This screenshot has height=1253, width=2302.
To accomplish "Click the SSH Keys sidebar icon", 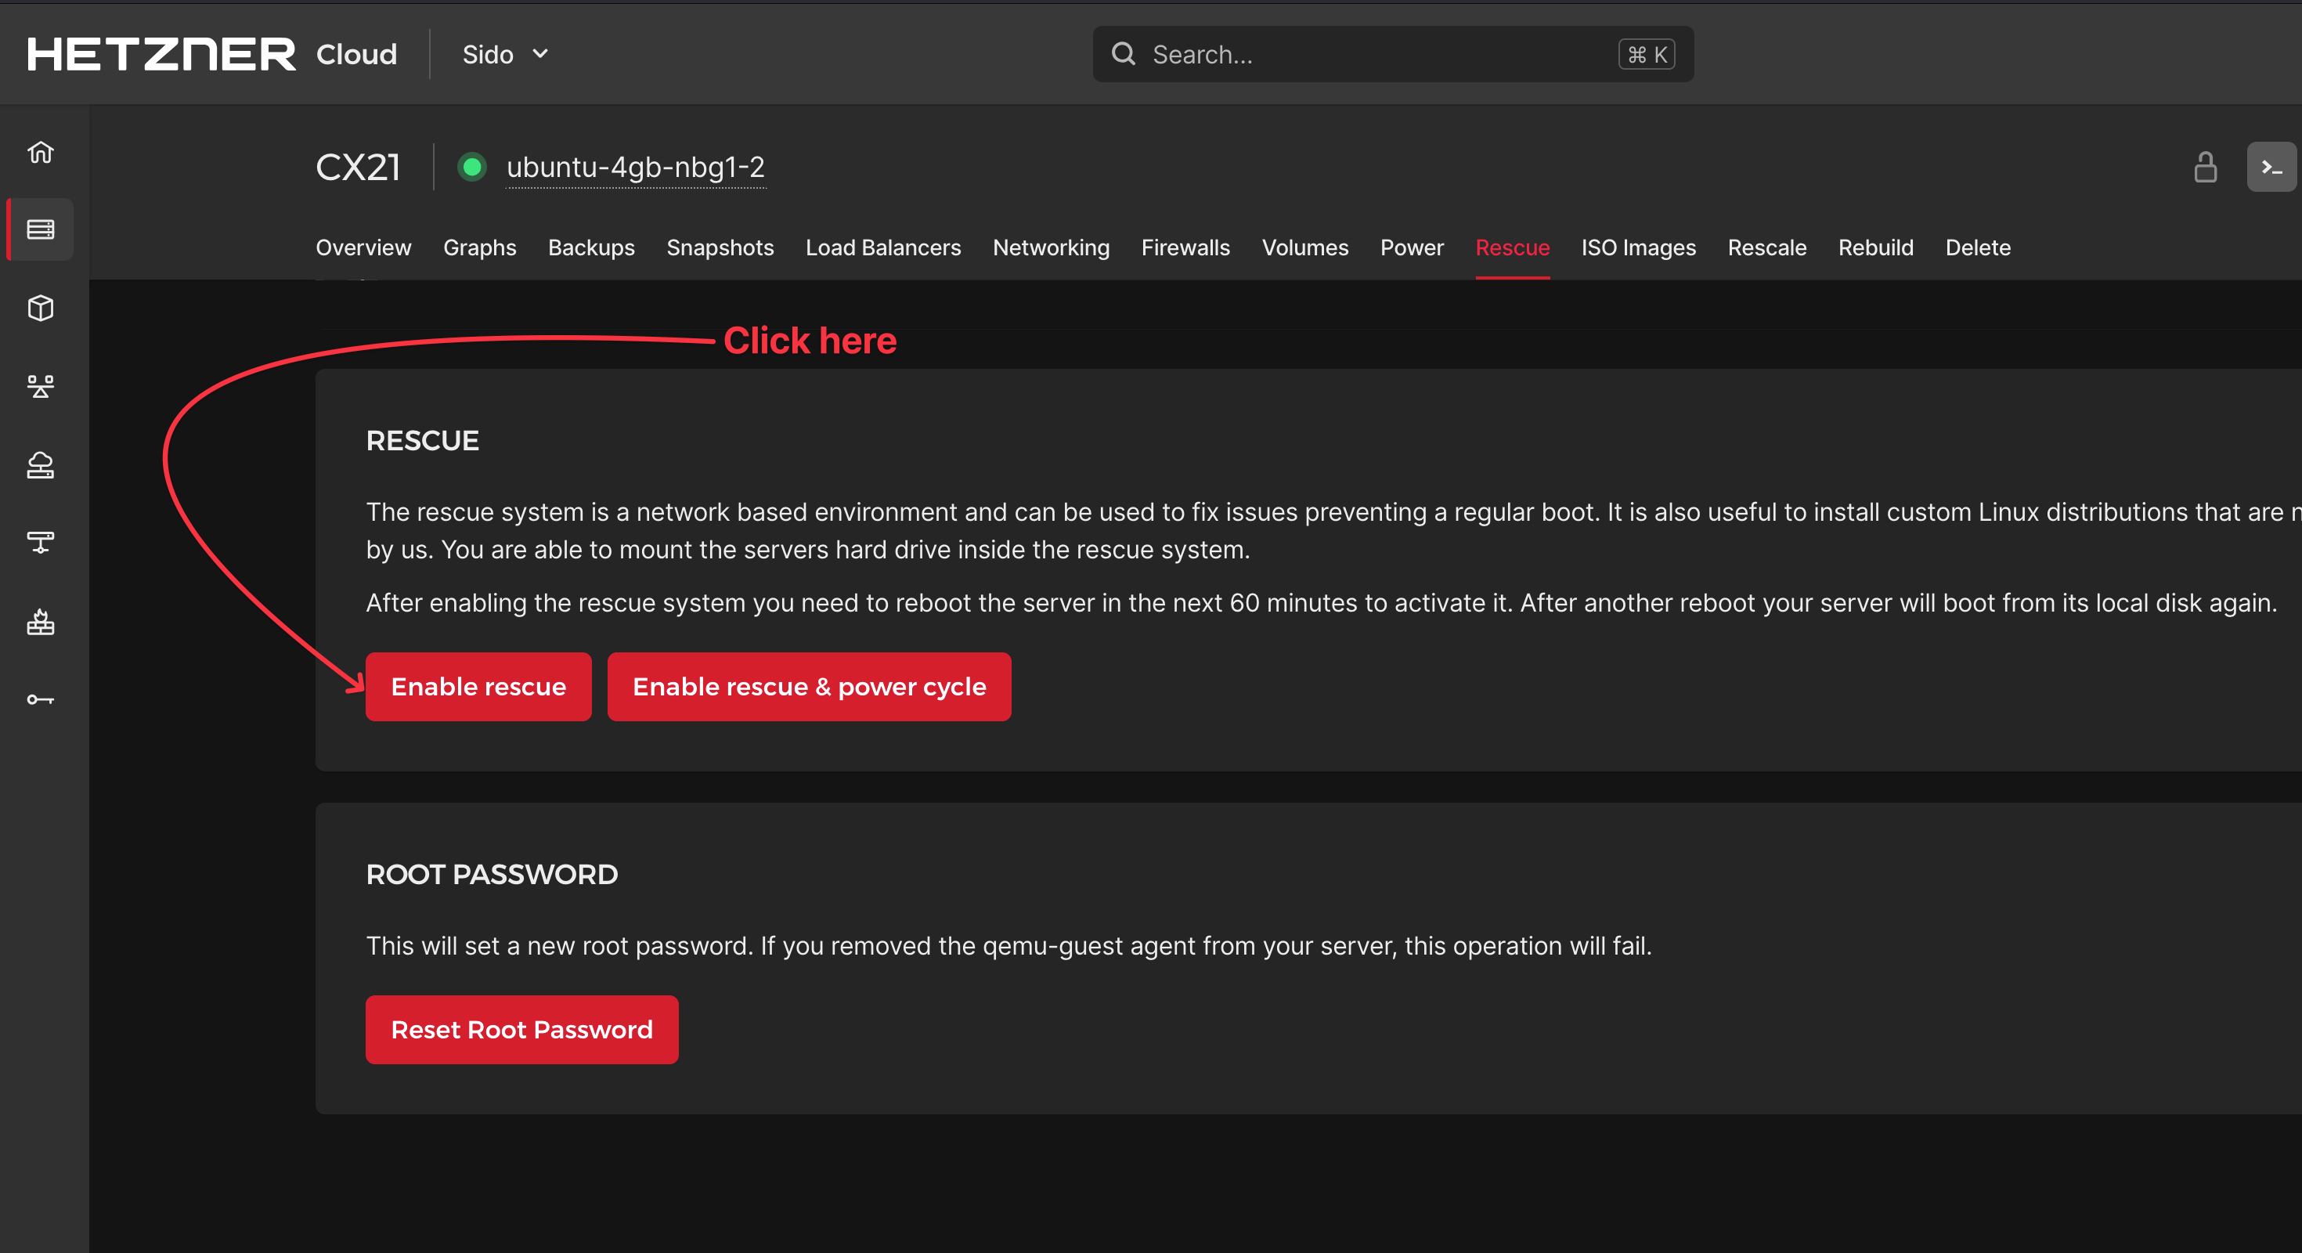I will click(x=41, y=701).
